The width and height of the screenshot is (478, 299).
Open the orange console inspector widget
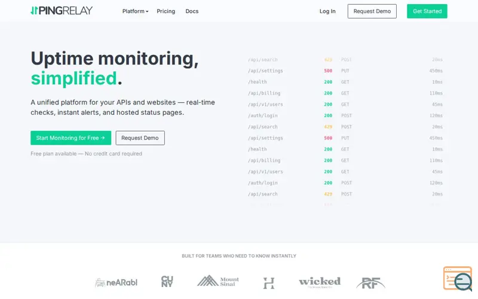(x=458, y=278)
